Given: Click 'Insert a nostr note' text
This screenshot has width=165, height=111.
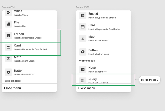Looking at the screenshot, I should (97, 72).
